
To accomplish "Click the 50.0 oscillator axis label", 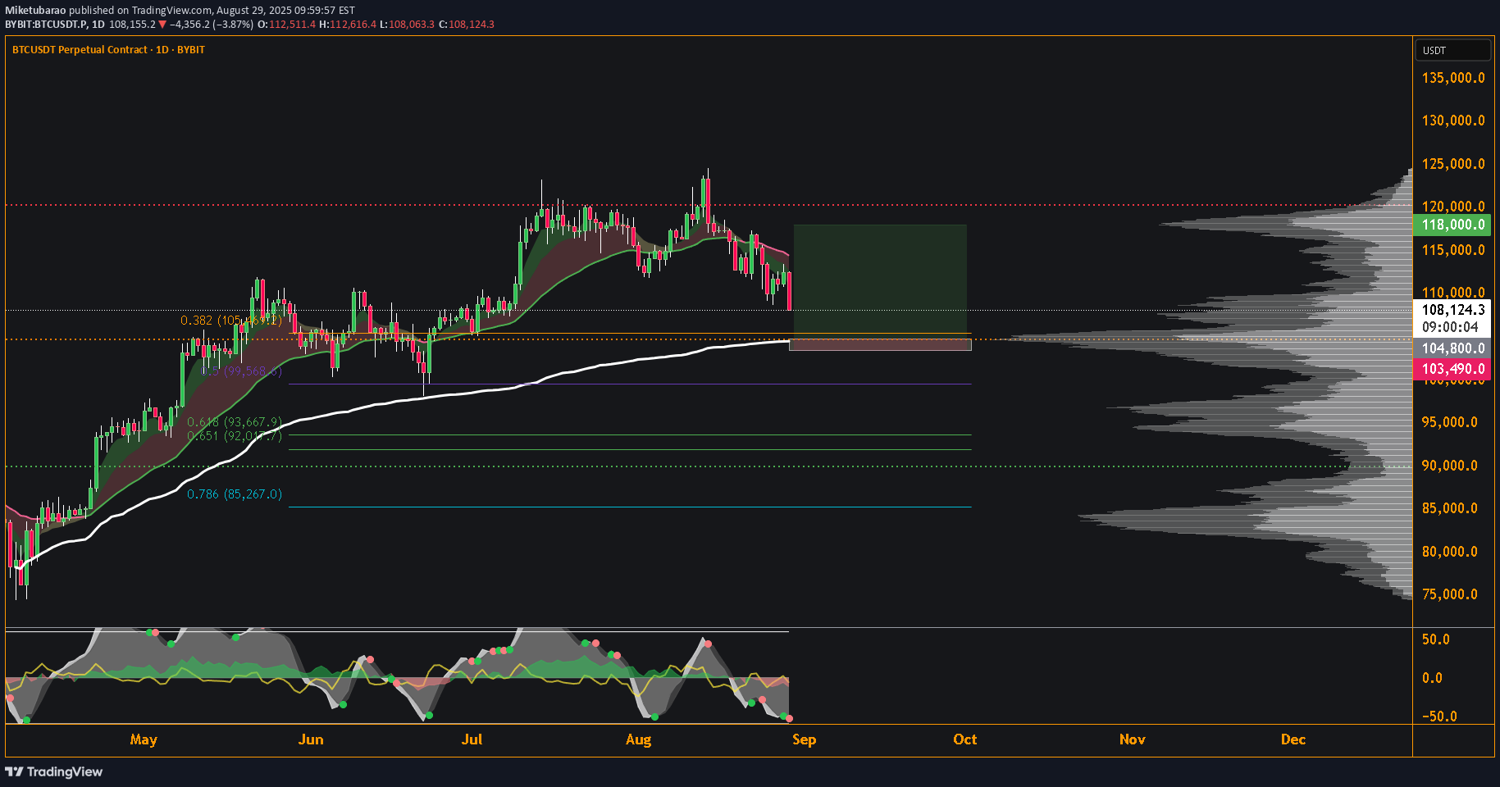I will click(1435, 639).
